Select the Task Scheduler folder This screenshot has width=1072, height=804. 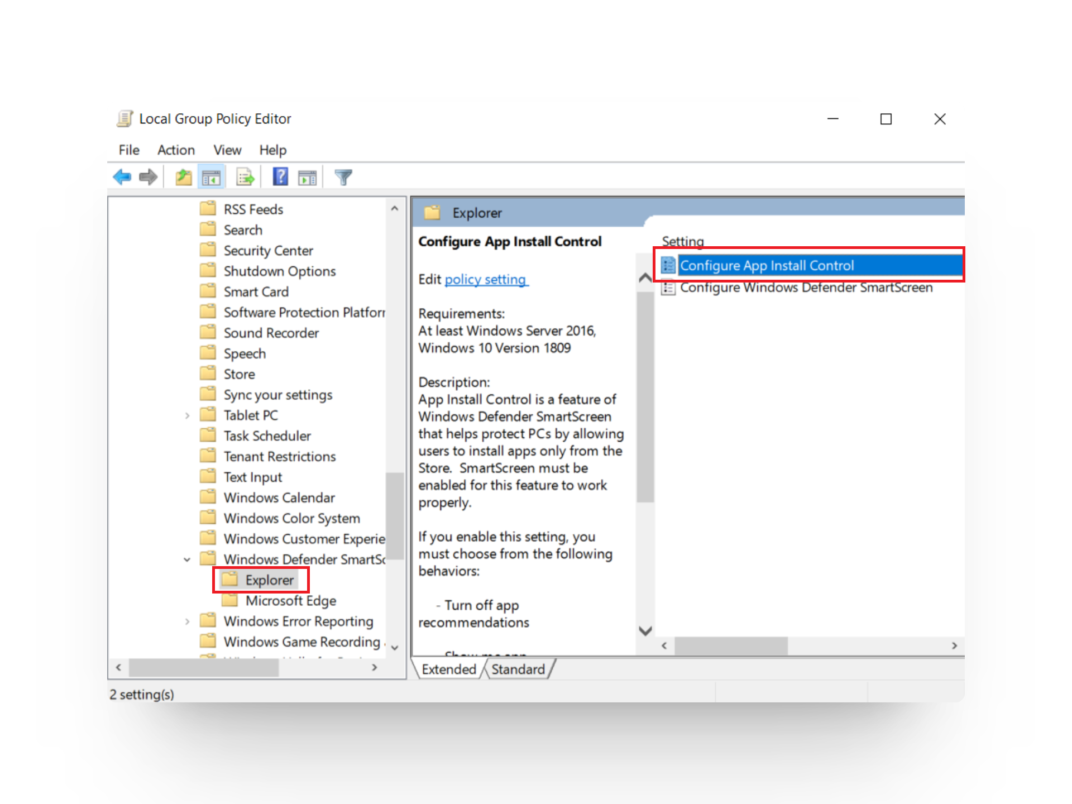click(266, 435)
